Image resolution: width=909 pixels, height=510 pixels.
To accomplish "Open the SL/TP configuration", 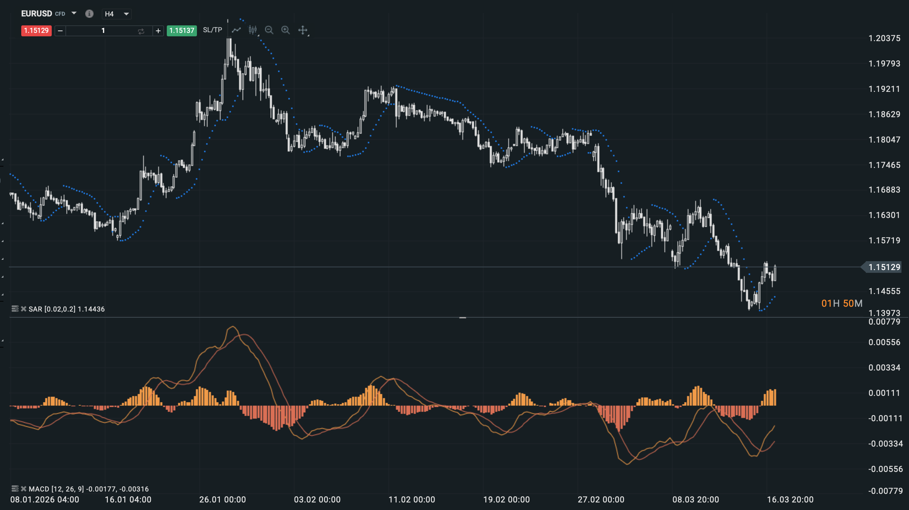I will click(x=212, y=30).
